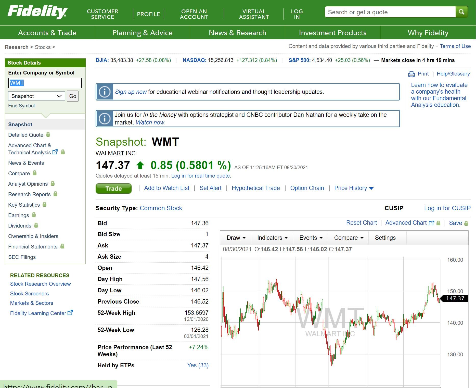Open chart Settings
Image resolution: width=476 pixels, height=388 pixels.
pyautogui.click(x=385, y=238)
